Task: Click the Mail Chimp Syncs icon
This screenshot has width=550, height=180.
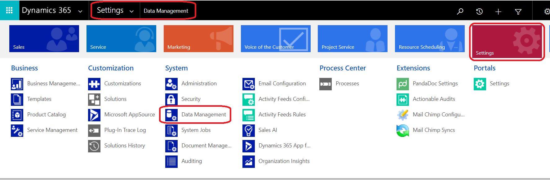Action: click(403, 131)
